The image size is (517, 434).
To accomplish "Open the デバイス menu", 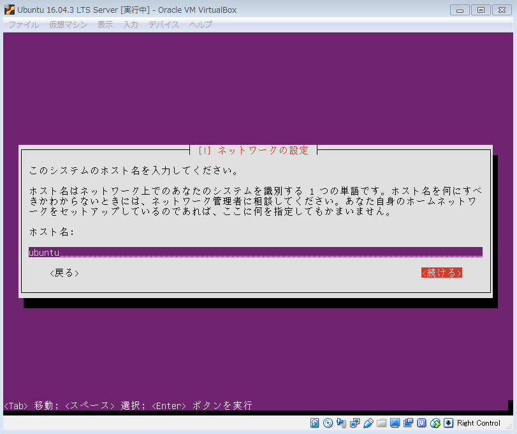I will point(163,24).
